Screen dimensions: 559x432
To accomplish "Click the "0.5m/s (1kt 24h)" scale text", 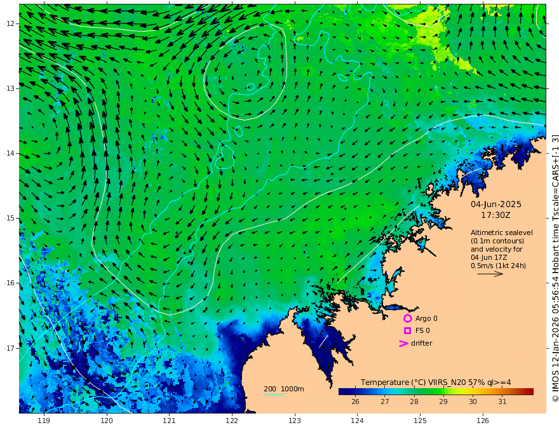I will (499, 266).
